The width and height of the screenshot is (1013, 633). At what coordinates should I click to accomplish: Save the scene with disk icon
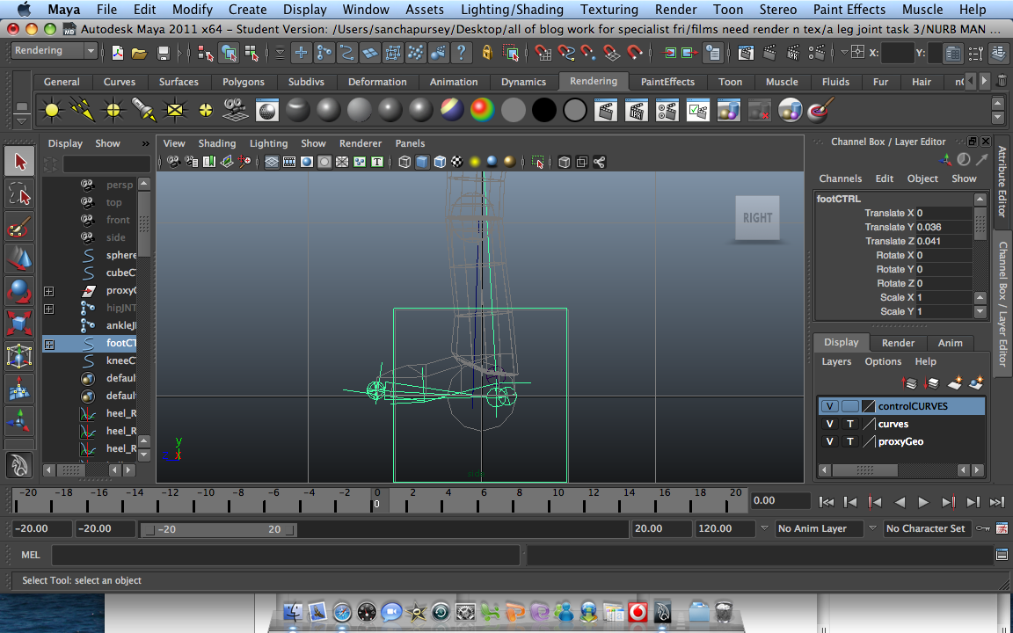click(x=164, y=53)
